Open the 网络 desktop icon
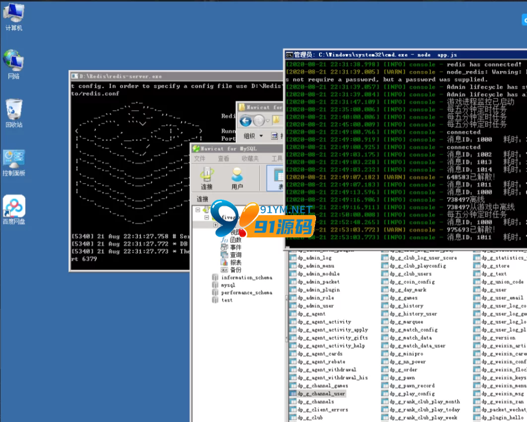Screen dimensions: 527x422 [13, 64]
